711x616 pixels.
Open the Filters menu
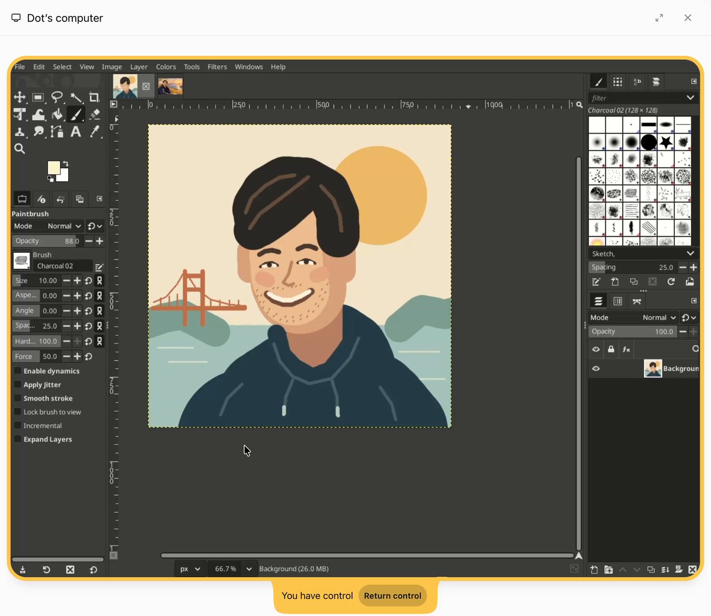[x=217, y=67]
